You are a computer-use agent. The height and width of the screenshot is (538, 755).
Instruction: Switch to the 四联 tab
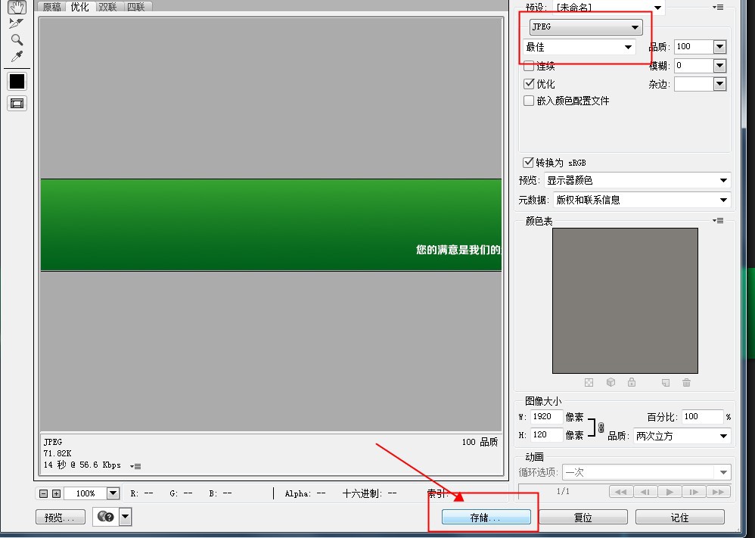(136, 7)
